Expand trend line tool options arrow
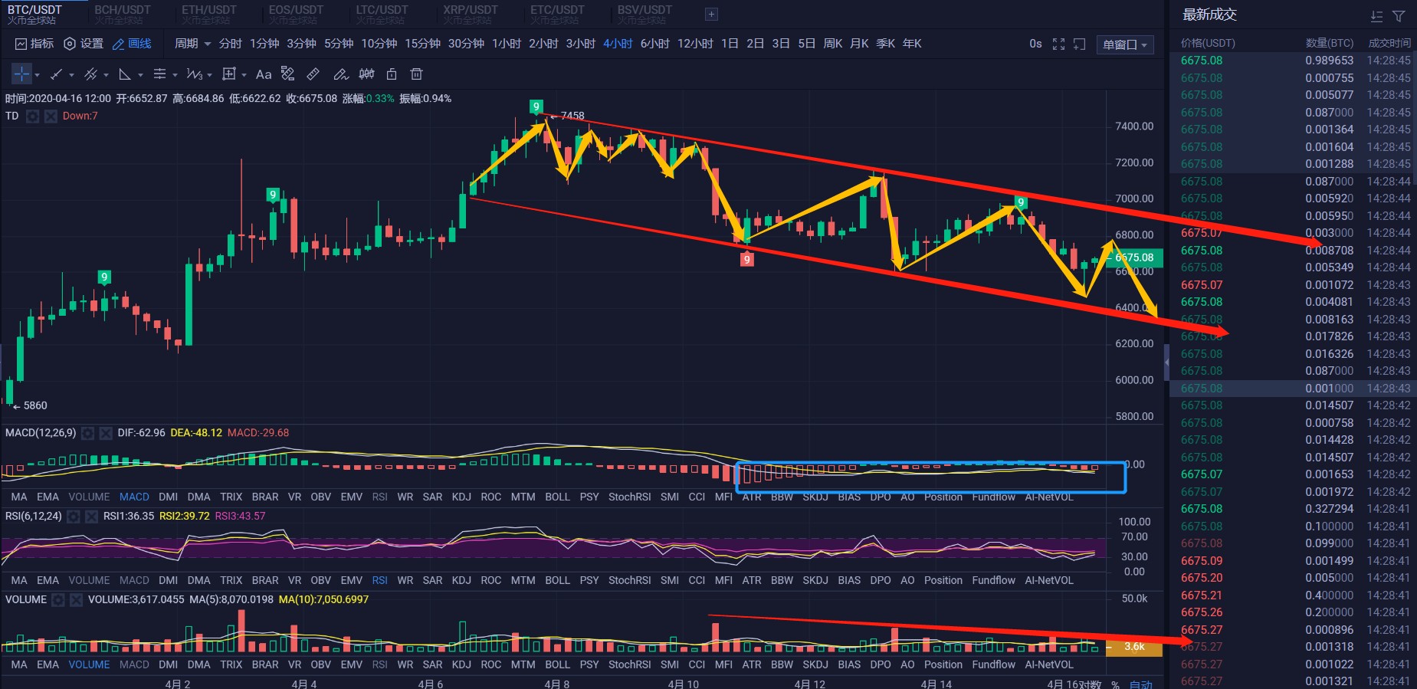1417x689 pixels. (71, 75)
